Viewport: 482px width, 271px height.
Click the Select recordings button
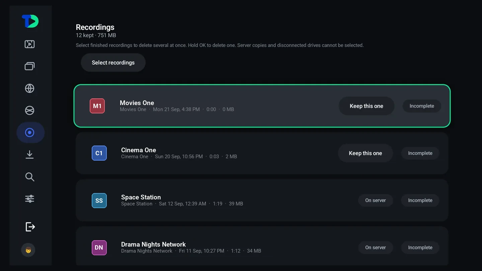[113, 63]
